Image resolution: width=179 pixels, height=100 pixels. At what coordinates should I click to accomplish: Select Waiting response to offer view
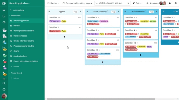24,31
